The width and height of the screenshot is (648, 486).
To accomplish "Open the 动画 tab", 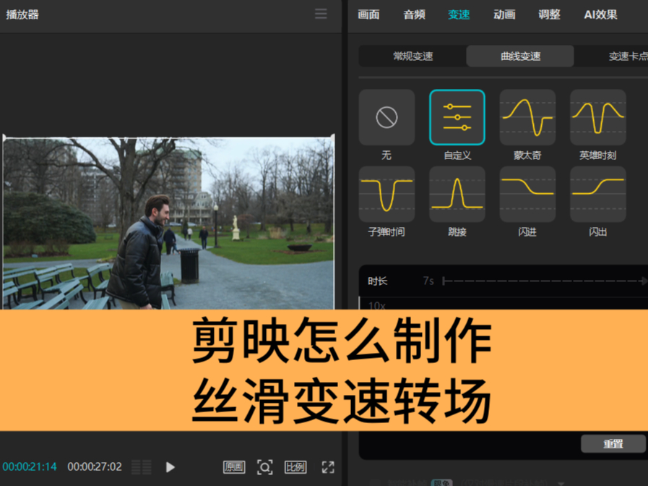I will pyautogui.click(x=504, y=14).
